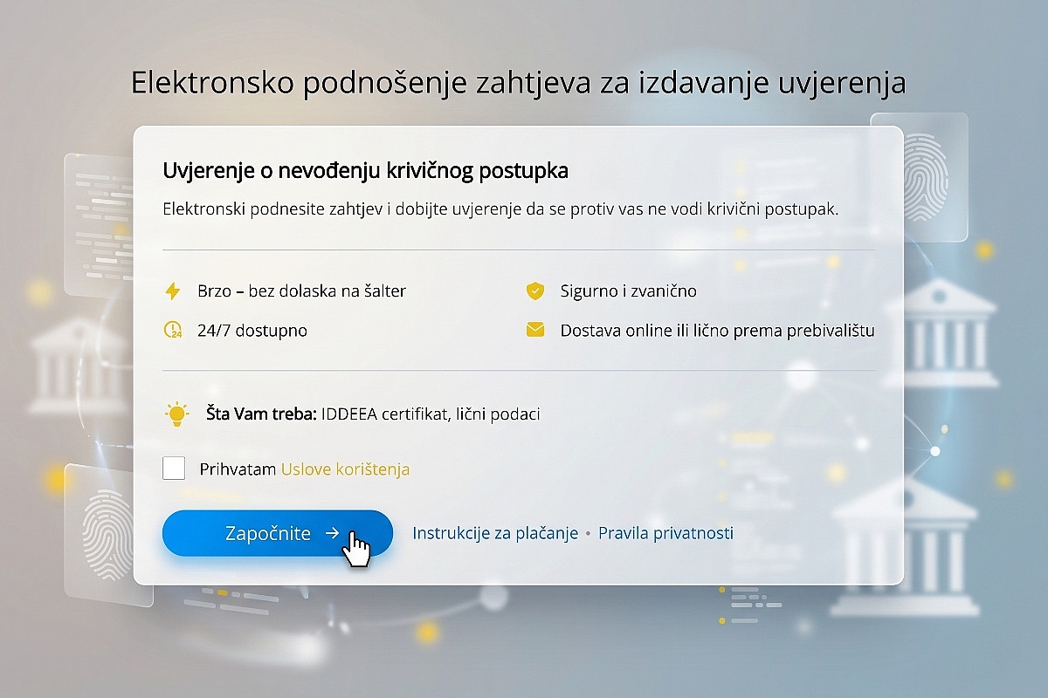
Task: Click the yellow lightning bolt icon
Action: (x=173, y=291)
